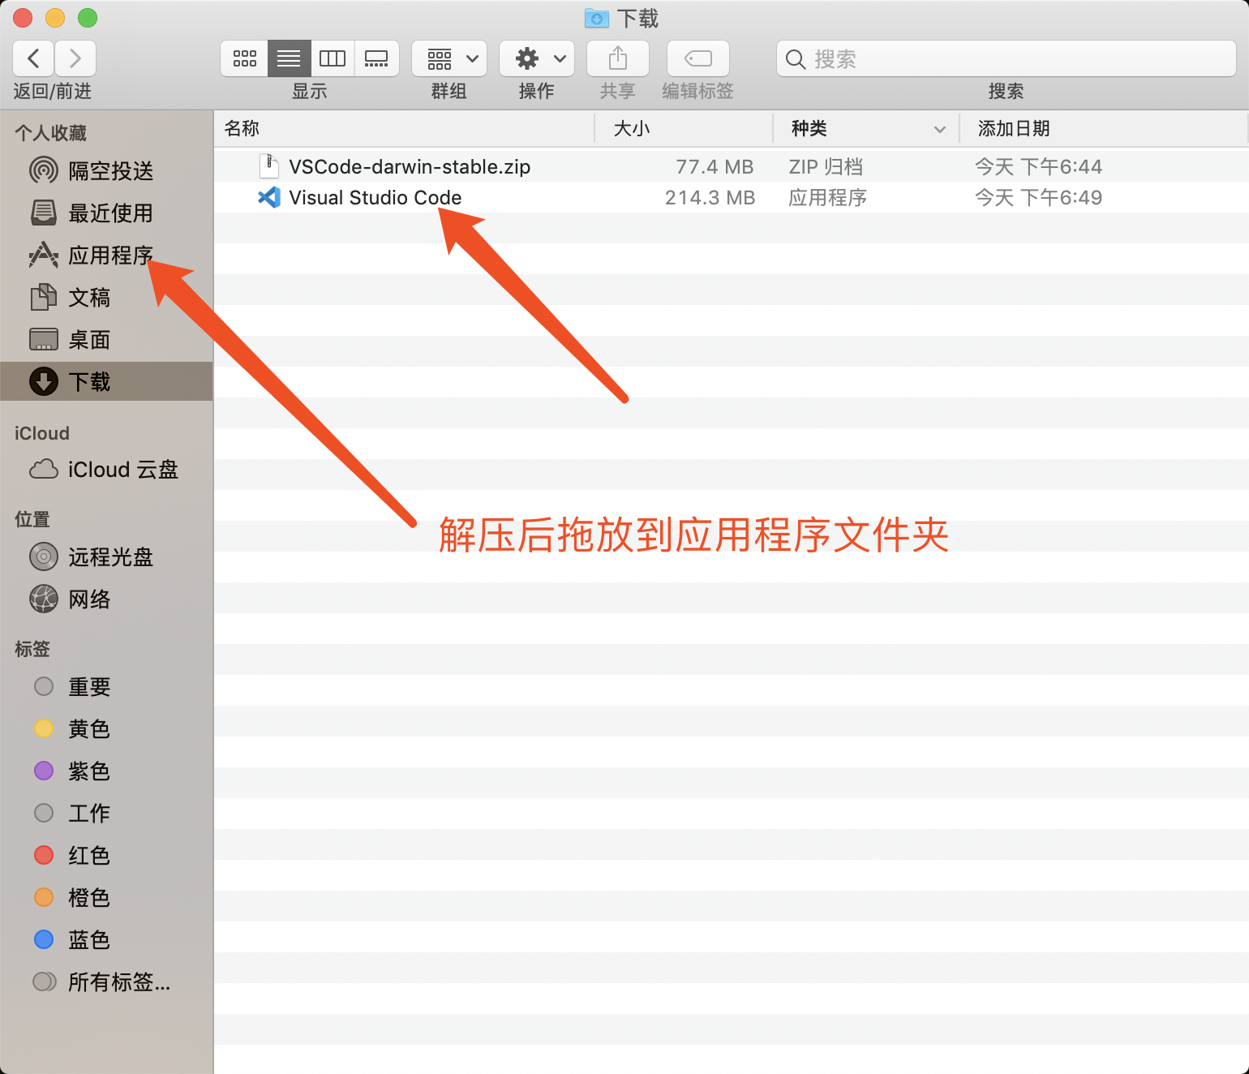Click the 位置 section header
Screen dimensions: 1249x1074
(32, 519)
